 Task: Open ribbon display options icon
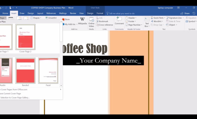[x=179, y=8]
